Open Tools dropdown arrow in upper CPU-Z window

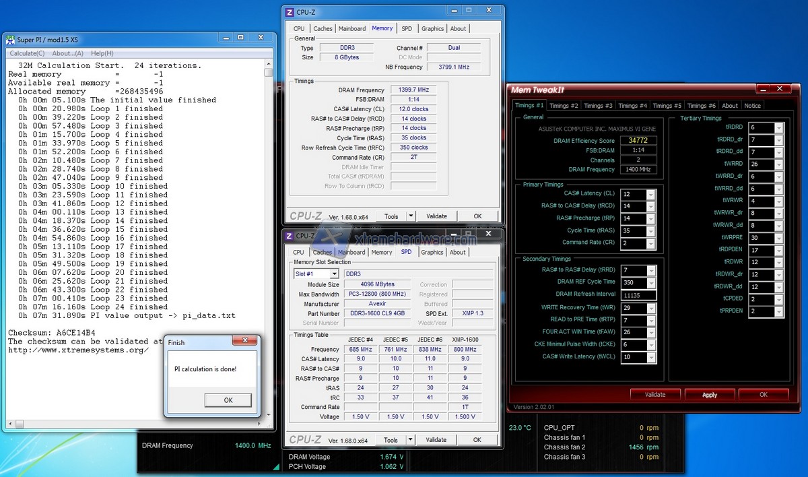point(410,216)
